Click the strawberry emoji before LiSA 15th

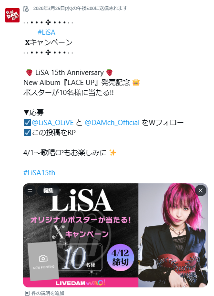pyautogui.click(x=29, y=73)
